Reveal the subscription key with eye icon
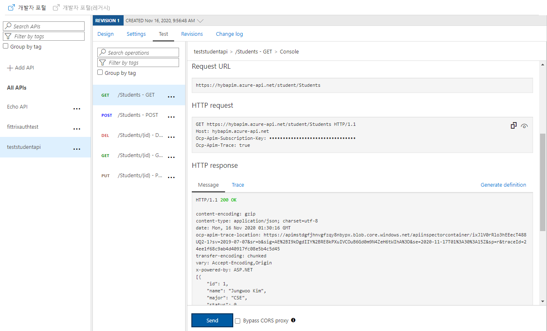The height and width of the screenshot is (331, 547). point(524,126)
